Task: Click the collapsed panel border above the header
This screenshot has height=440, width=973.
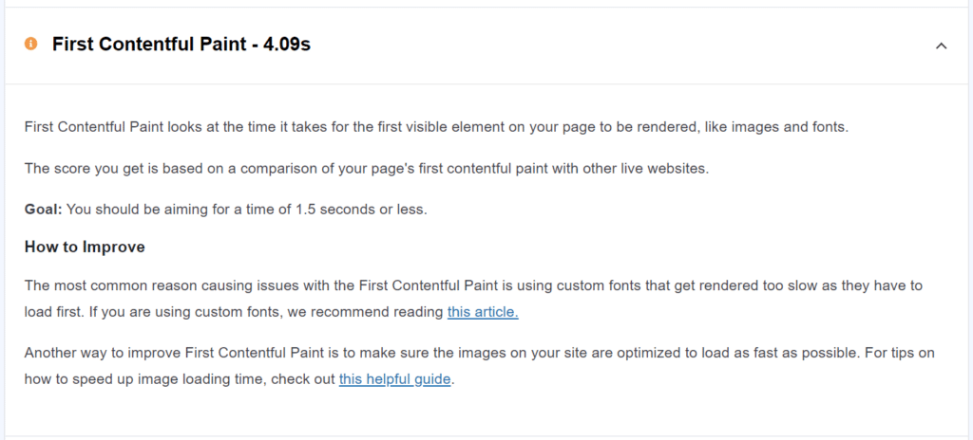Action: [x=486, y=8]
